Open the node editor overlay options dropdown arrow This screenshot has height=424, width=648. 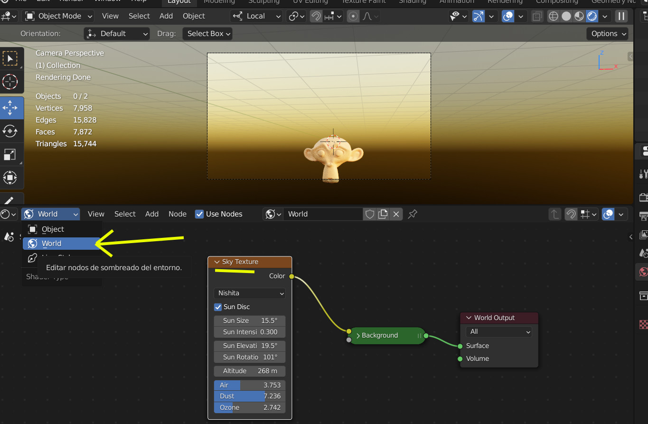621,214
